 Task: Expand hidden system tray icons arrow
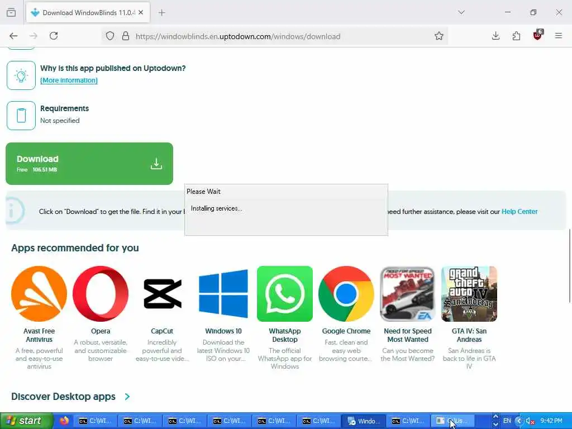(x=519, y=421)
